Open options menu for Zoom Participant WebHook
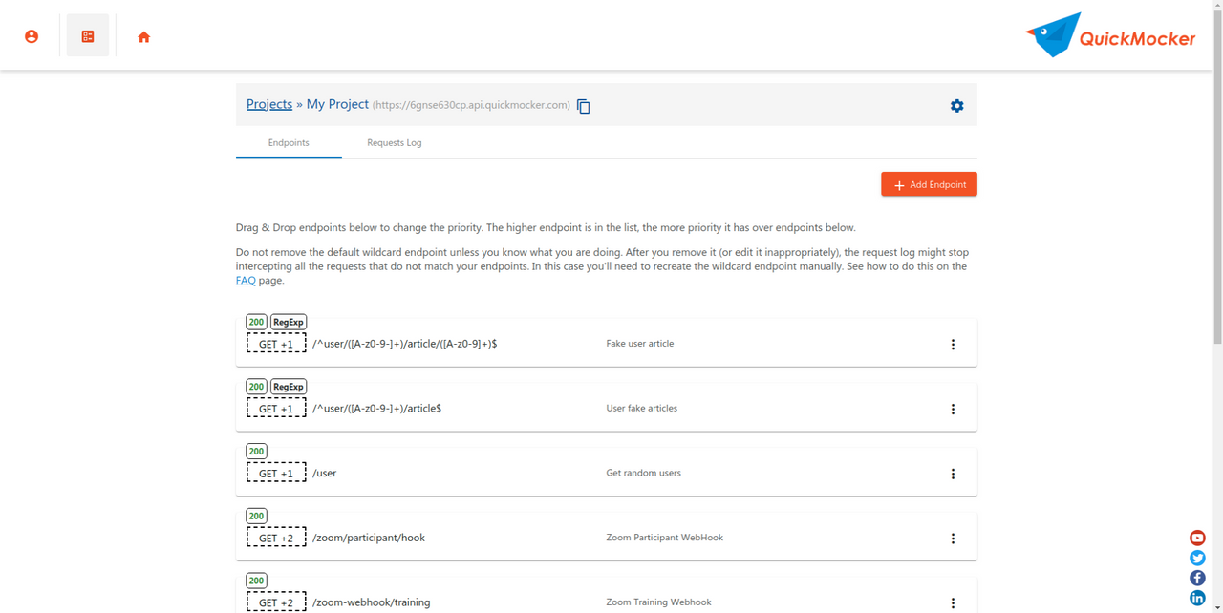 click(953, 539)
